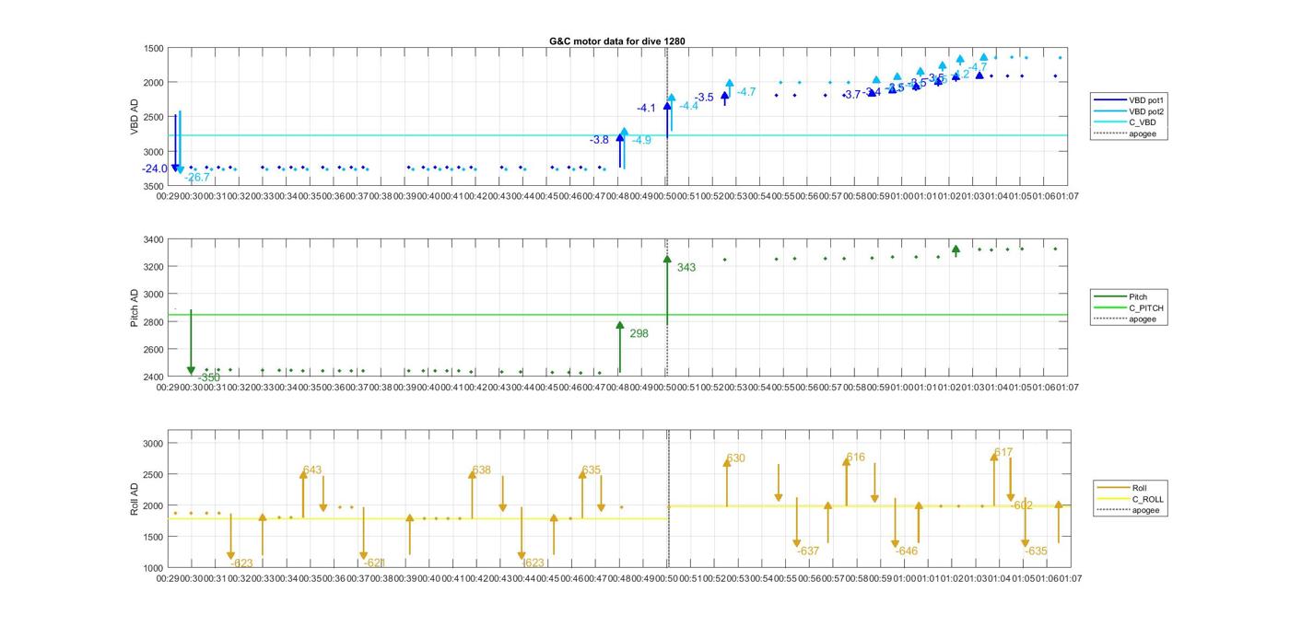Click the -26.7 VBD pot2 data label
This screenshot has height=638, width=1290.
click(197, 177)
